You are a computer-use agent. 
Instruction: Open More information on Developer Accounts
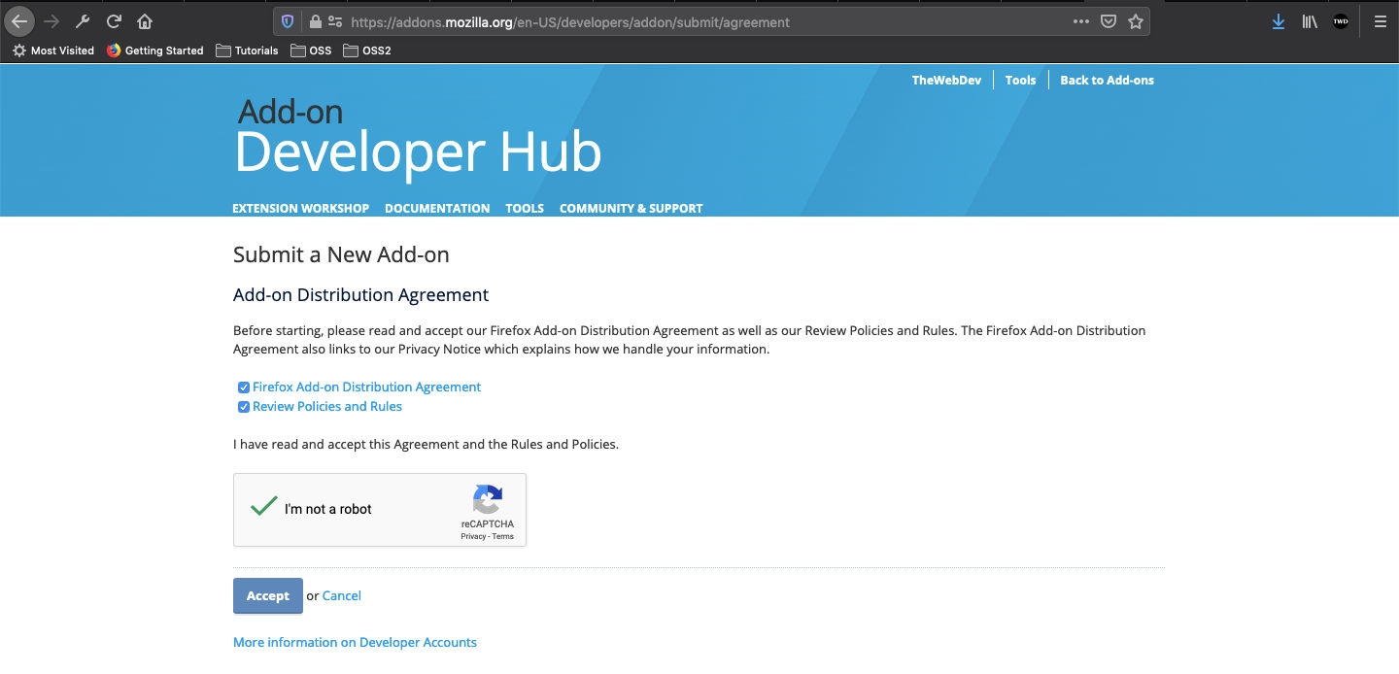(x=355, y=642)
